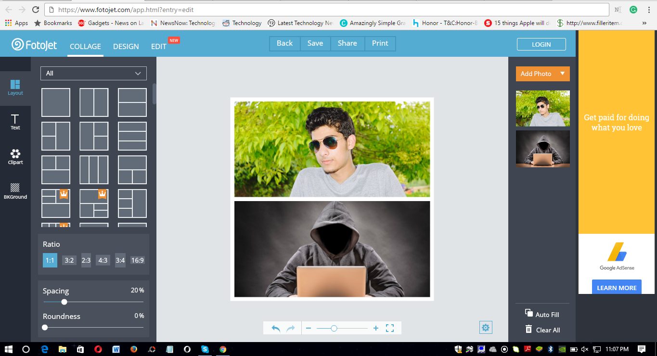Open the Text tool in sidebar
This screenshot has width=657, height=356.
[x=15, y=122]
